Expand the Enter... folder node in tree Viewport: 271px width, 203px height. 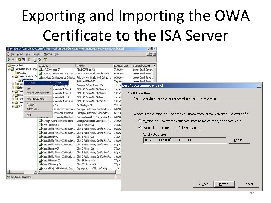click(x=12, y=84)
